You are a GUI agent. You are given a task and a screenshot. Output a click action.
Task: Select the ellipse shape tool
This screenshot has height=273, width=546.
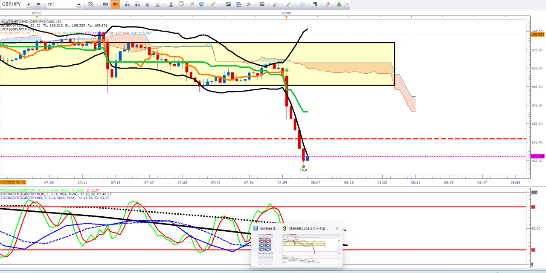click(x=302, y=4)
